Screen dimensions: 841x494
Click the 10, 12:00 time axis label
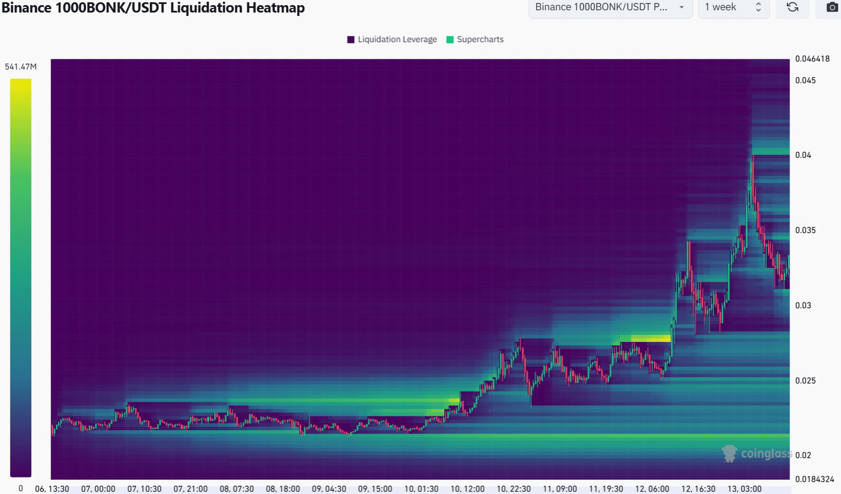[x=467, y=489]
